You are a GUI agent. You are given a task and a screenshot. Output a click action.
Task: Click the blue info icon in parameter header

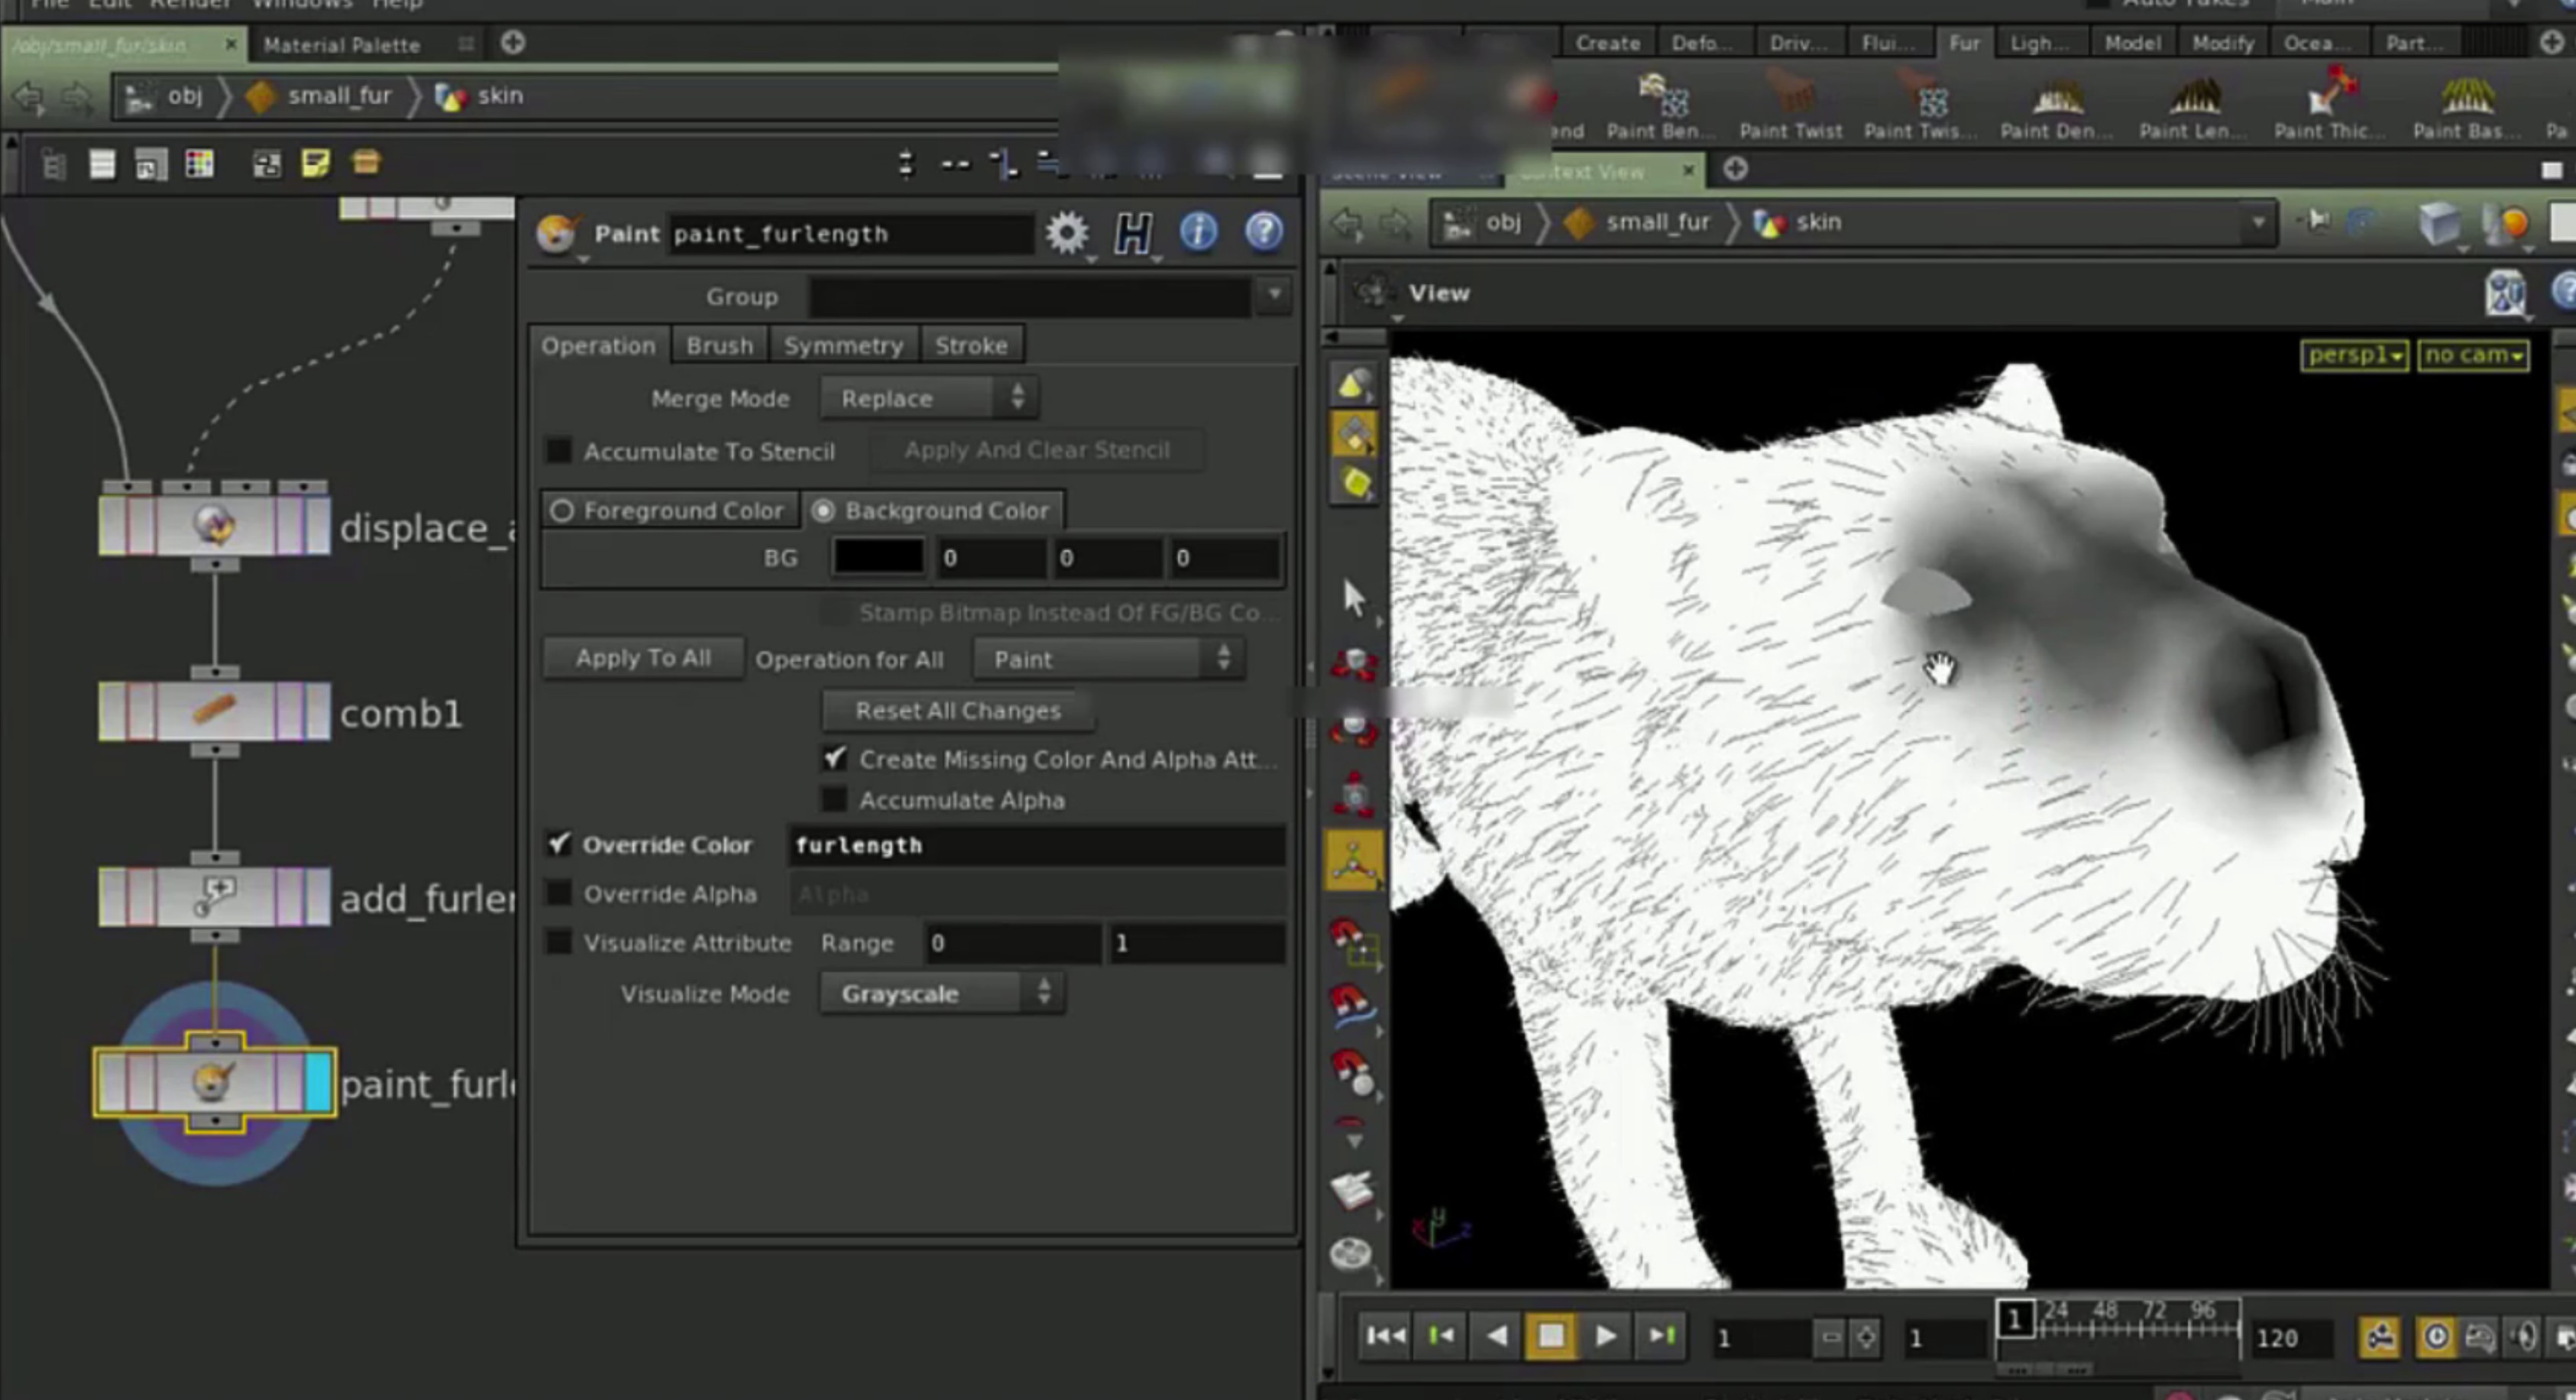1198,233
